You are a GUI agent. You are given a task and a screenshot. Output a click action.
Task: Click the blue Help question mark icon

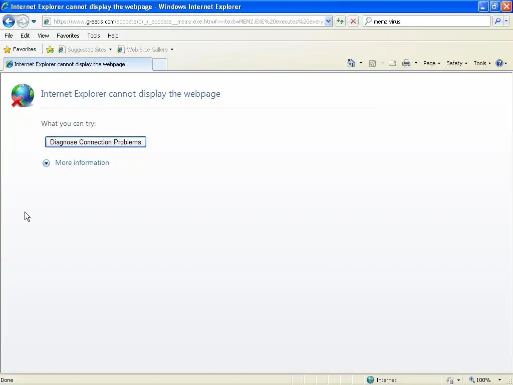point(499,63)
